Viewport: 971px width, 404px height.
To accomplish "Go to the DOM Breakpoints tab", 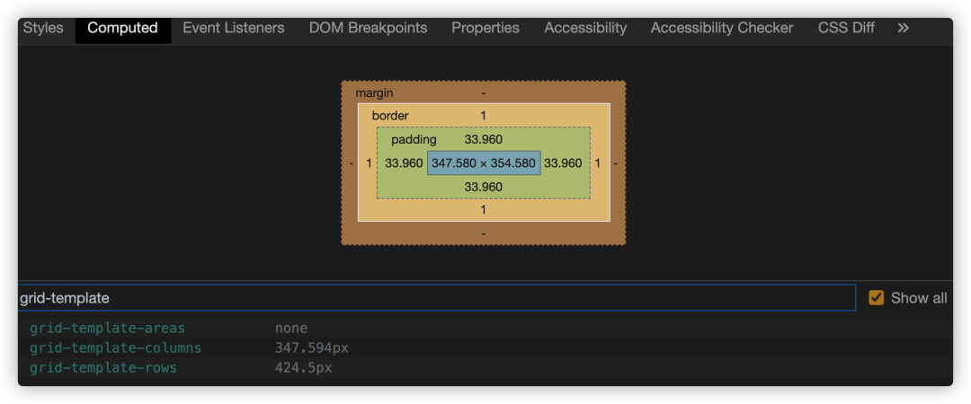I will click(x=368, y=28).
